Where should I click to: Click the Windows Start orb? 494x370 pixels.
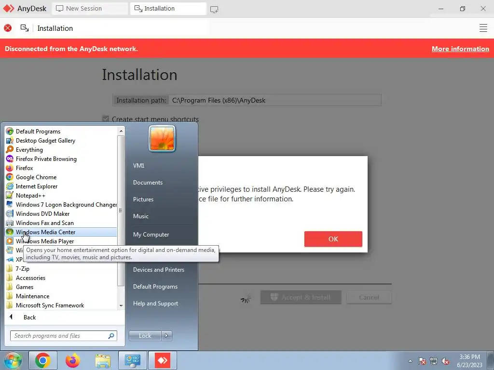pyautogui.click(x=13, y=360)
